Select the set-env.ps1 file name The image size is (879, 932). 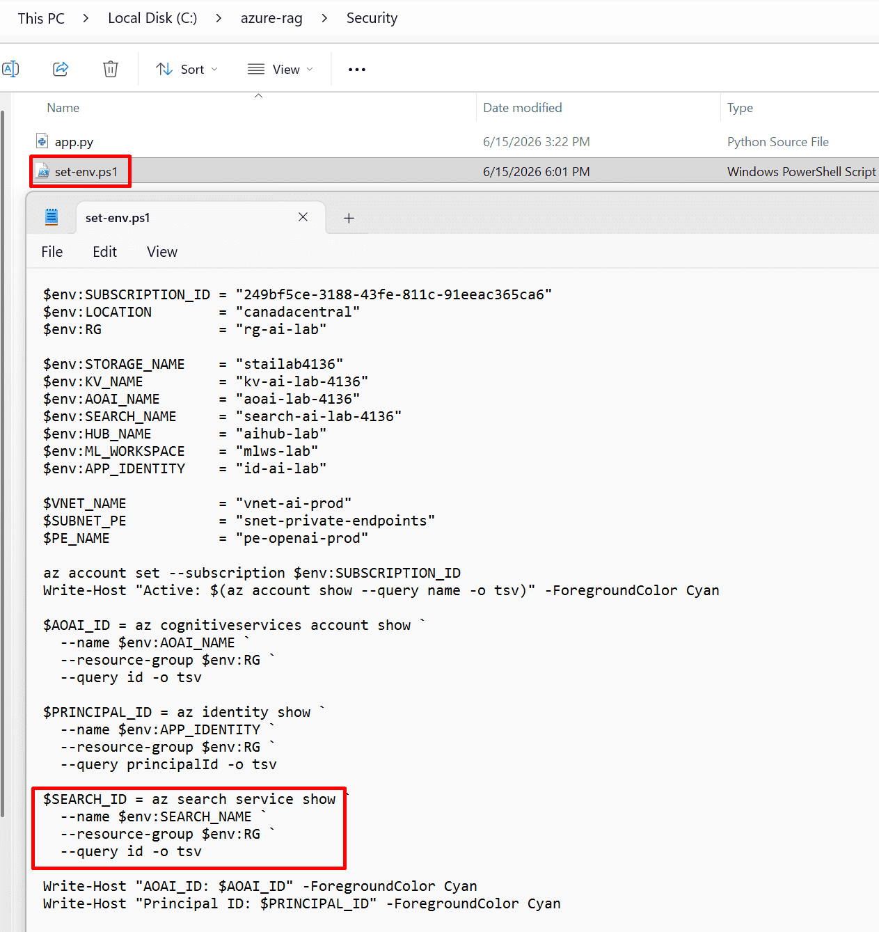86,172
